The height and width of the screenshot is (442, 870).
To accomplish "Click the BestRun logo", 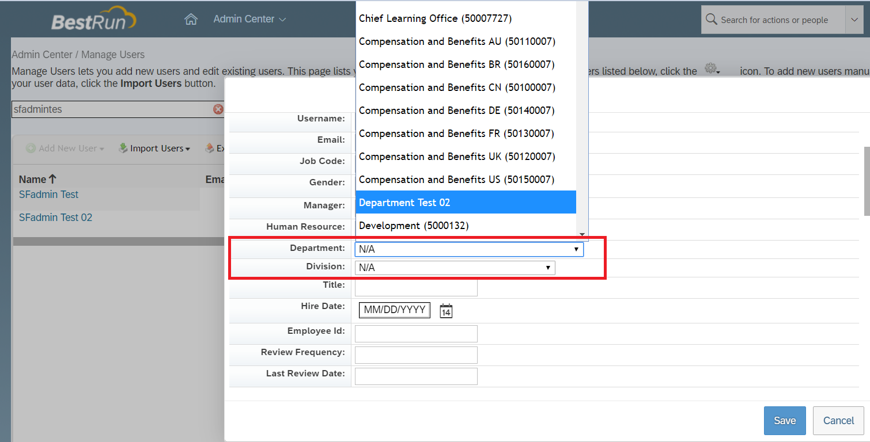I will 94,18.
